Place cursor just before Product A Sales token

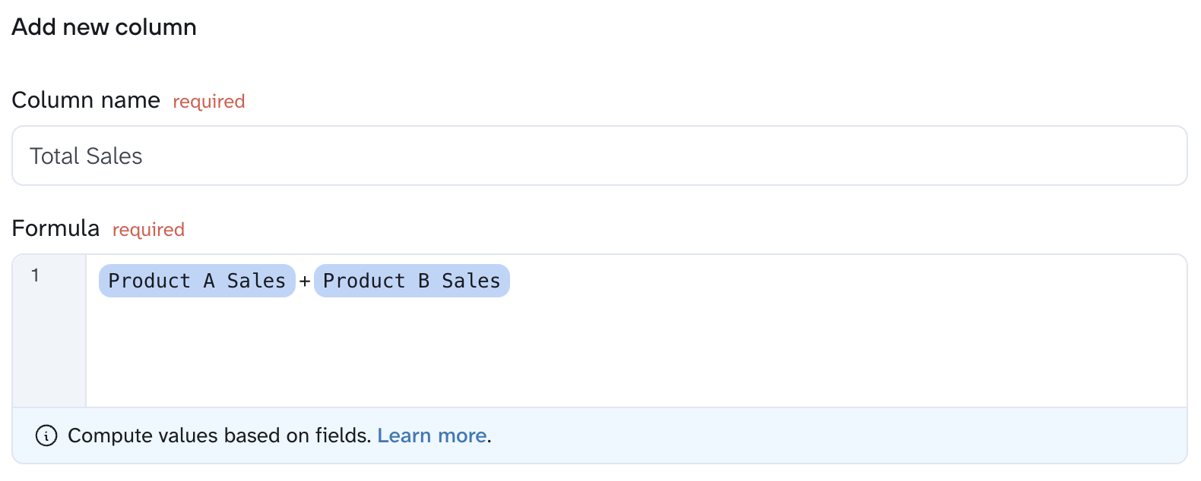(97, 281)
